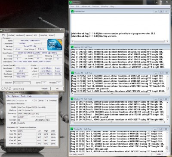Switch to the Caches tab in CPU-Z
This screenshot has height=157, width=172.
[11, 35]
